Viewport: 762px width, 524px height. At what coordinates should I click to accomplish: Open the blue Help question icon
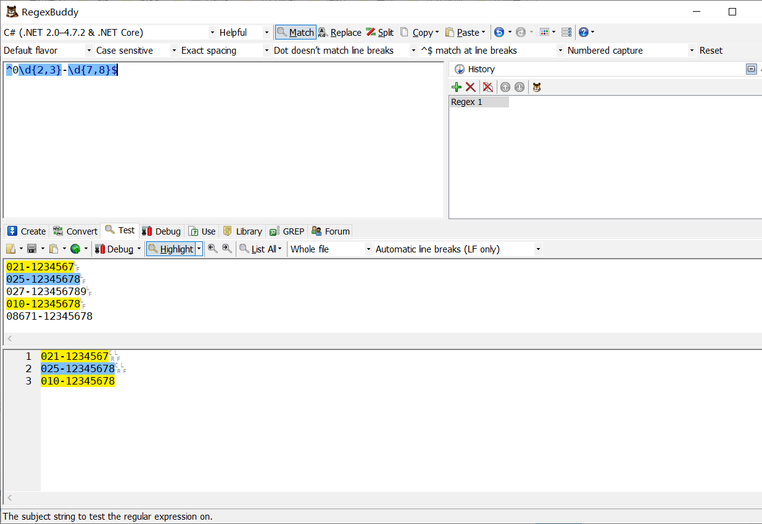[x=583, y=32]
